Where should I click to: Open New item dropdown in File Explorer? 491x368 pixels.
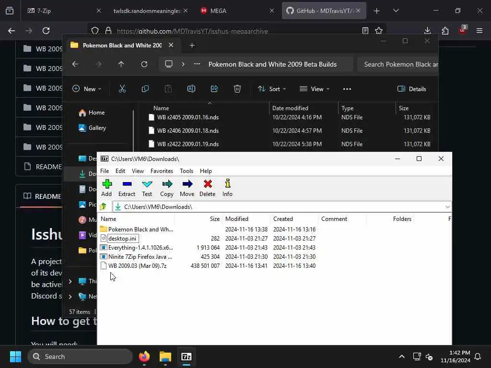click(x=87, y=89)
